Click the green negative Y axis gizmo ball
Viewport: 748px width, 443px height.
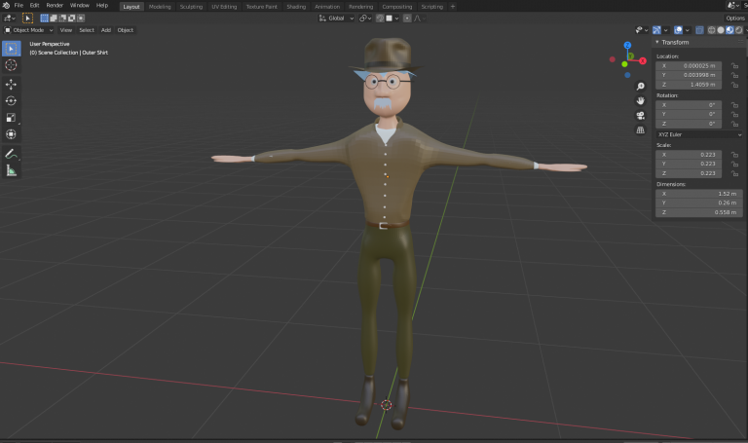click(624, 64)
